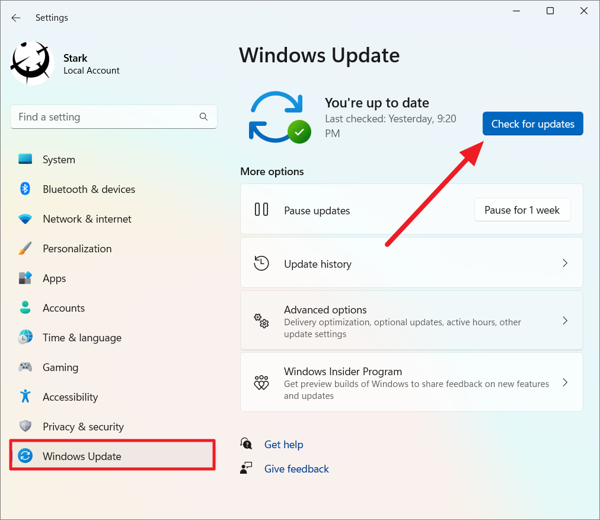Click the You're up to date text
The width and height of the screenshot is (600, 520).
coord(377,103)
